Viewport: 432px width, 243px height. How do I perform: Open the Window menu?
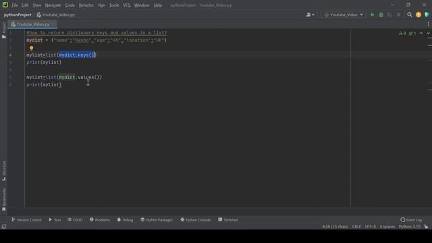(142, 5)
